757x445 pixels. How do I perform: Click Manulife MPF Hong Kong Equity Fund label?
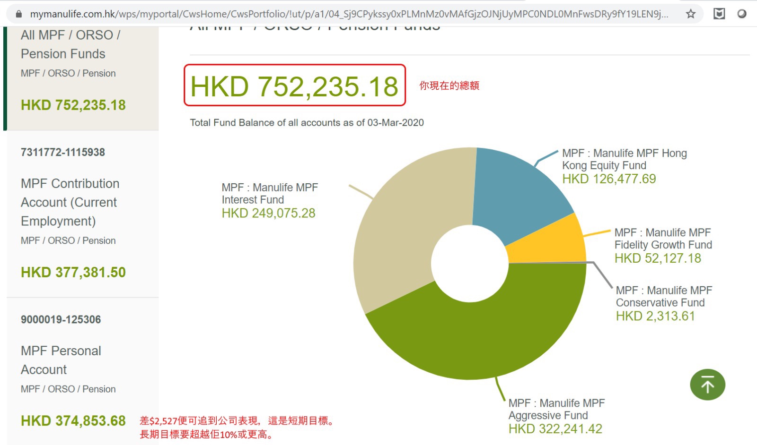pyautogui.click(x=625, y=159)
